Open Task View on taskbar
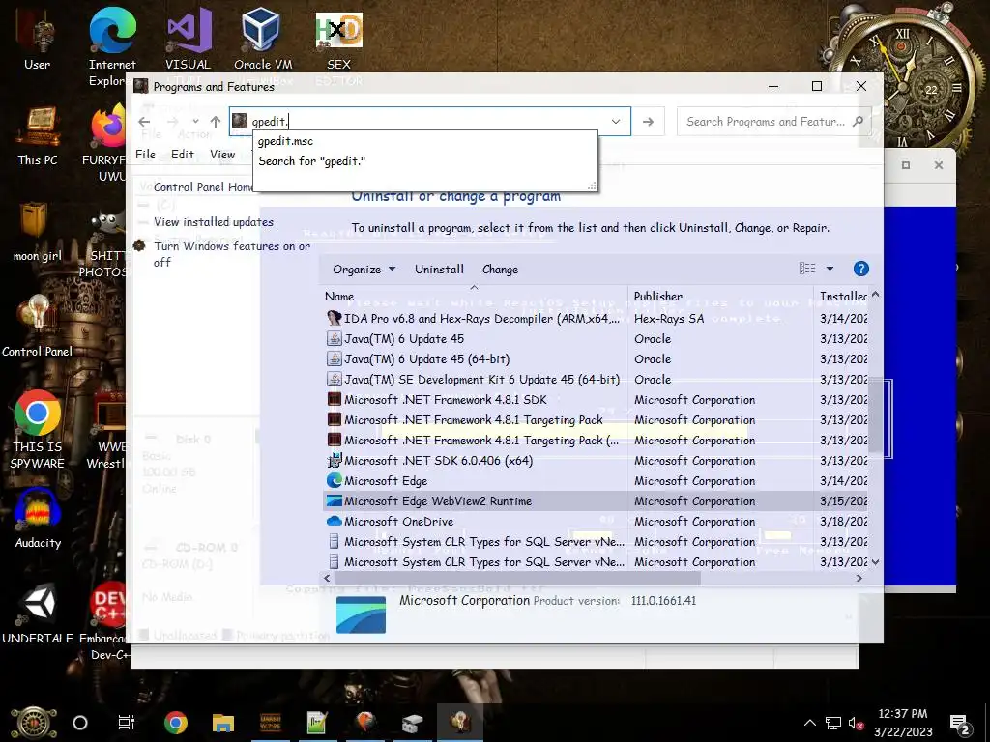This screenshot has width=990, height=742. coord(127,723)
